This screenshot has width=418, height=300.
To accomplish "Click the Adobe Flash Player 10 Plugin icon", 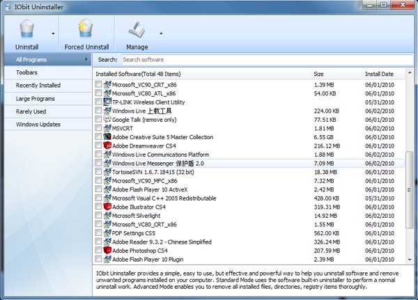I will [107, 259].
